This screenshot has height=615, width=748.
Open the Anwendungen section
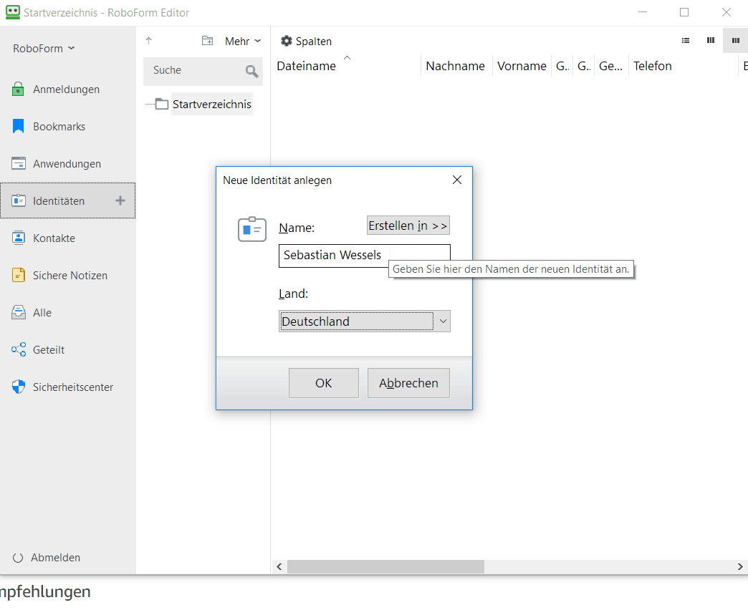(68, 163)
